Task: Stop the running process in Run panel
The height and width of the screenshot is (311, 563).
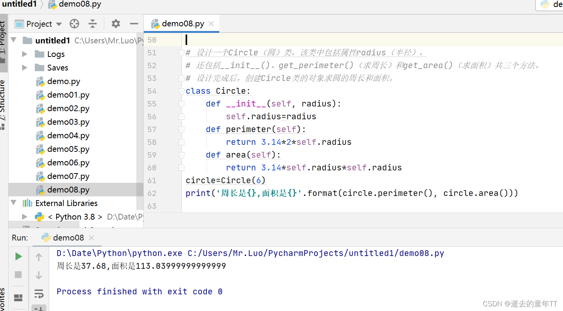Action: (18, 275)
